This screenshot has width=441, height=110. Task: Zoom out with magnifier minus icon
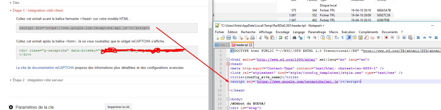[x=315, y=38]
